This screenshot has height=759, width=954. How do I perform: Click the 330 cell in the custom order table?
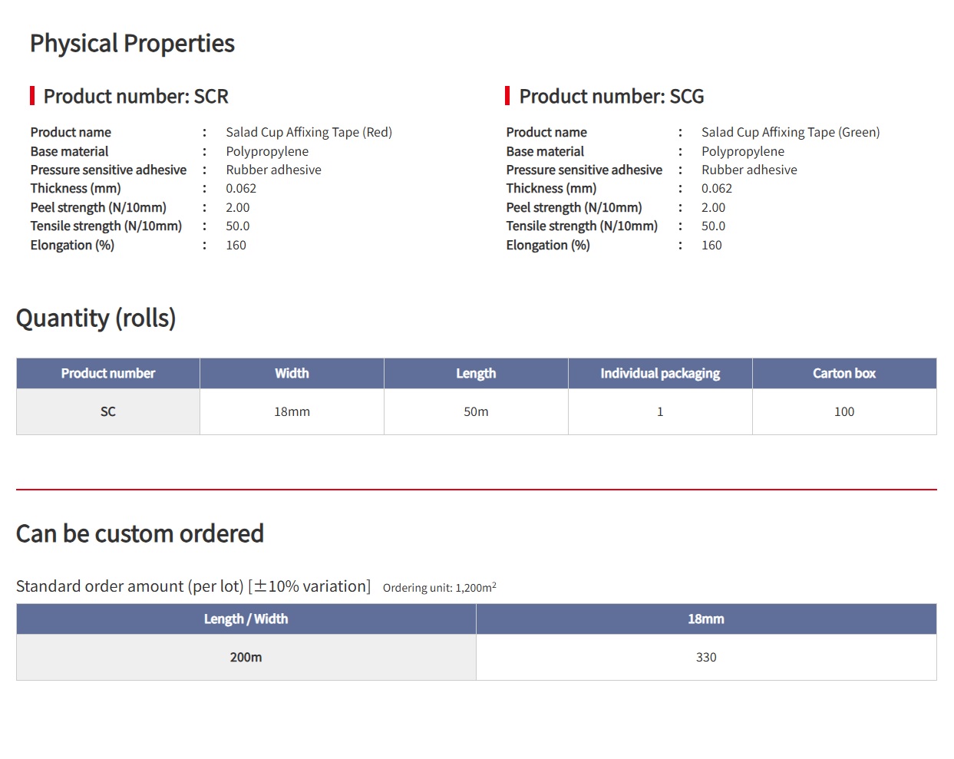pos(705,658)
